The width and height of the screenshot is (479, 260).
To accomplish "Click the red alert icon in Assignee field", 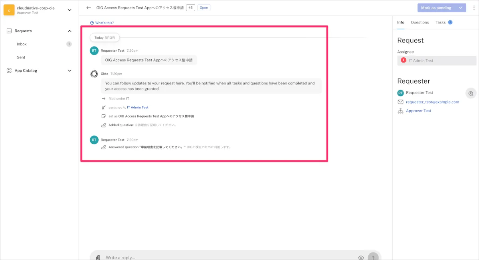I will 404,61.
